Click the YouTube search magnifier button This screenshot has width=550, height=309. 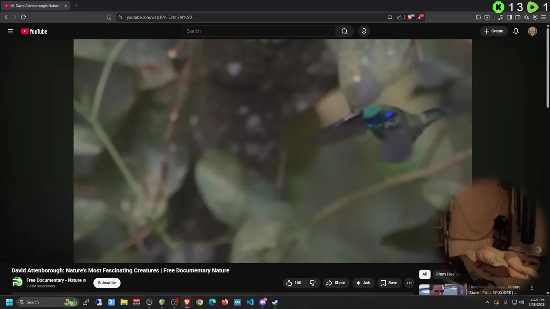click(345, 31)
